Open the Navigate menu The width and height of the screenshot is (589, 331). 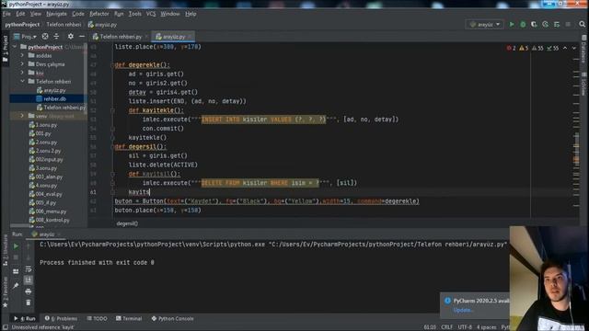coord(56,14)
